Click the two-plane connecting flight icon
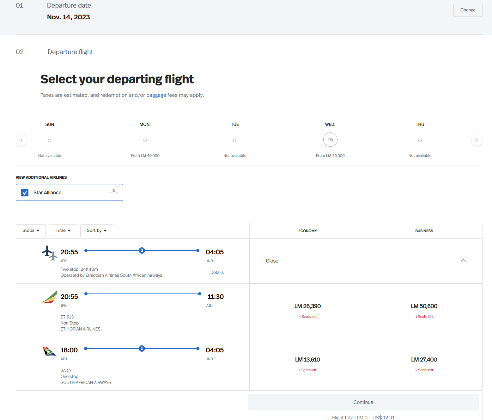 click(50, 253)
